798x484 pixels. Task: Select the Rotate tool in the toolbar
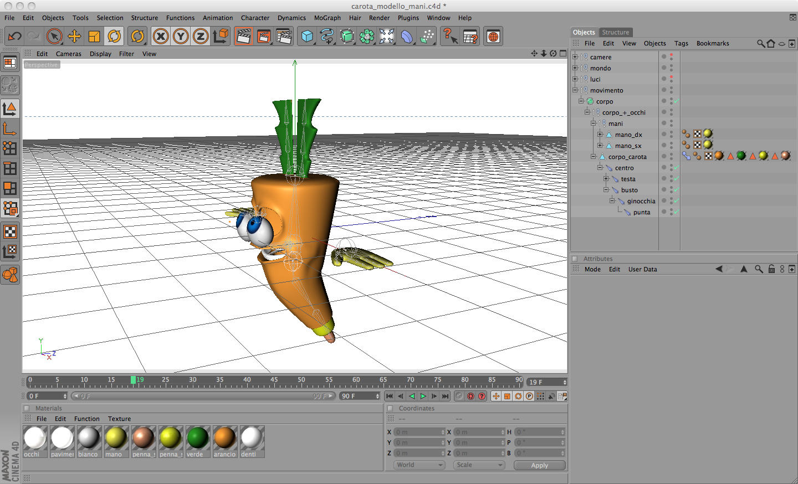[114, 37]
